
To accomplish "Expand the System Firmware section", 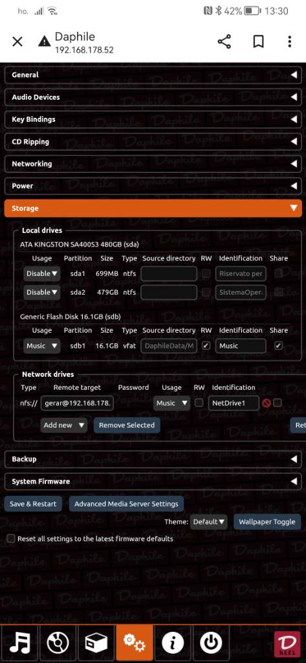I will (153, 481).
